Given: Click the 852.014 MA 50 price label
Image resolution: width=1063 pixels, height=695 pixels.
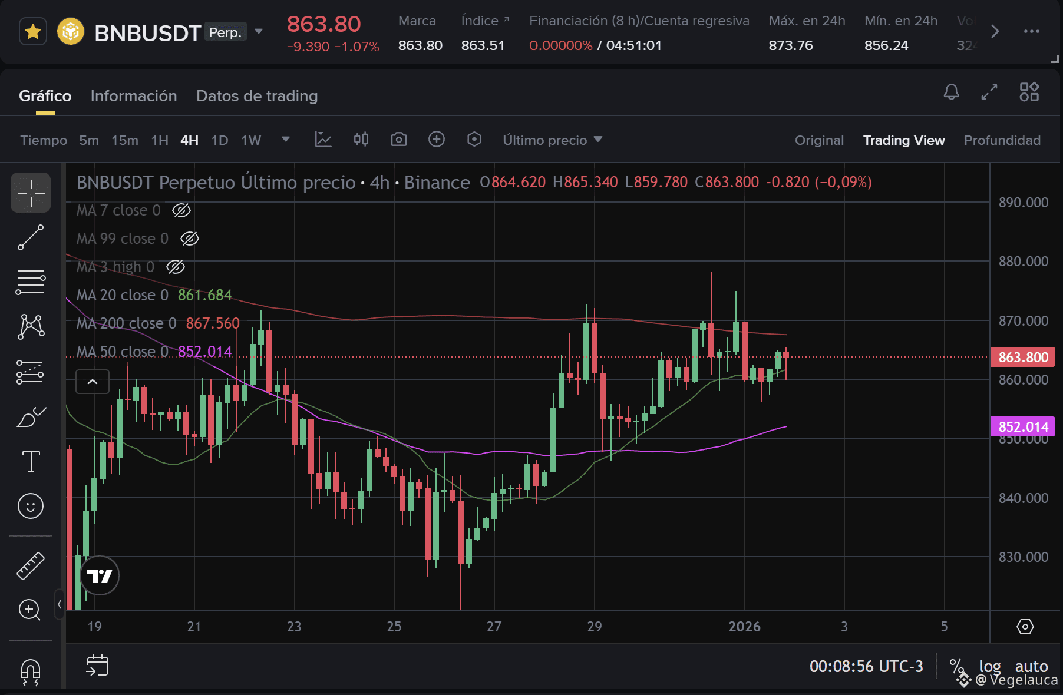Looking at the screenshot, I should pyautogui.click(x=1023, y=427).
